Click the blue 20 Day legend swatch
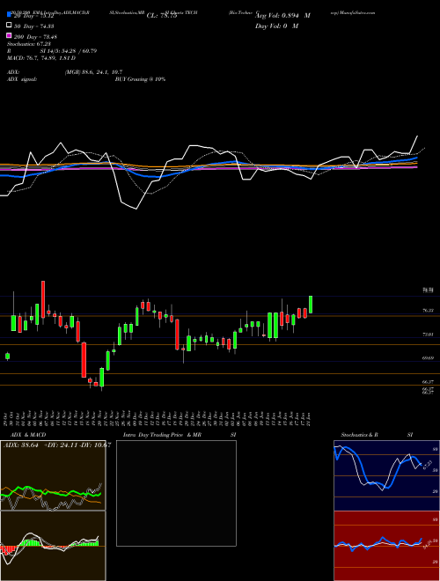The image size is (440, 581). pos(10,15)
